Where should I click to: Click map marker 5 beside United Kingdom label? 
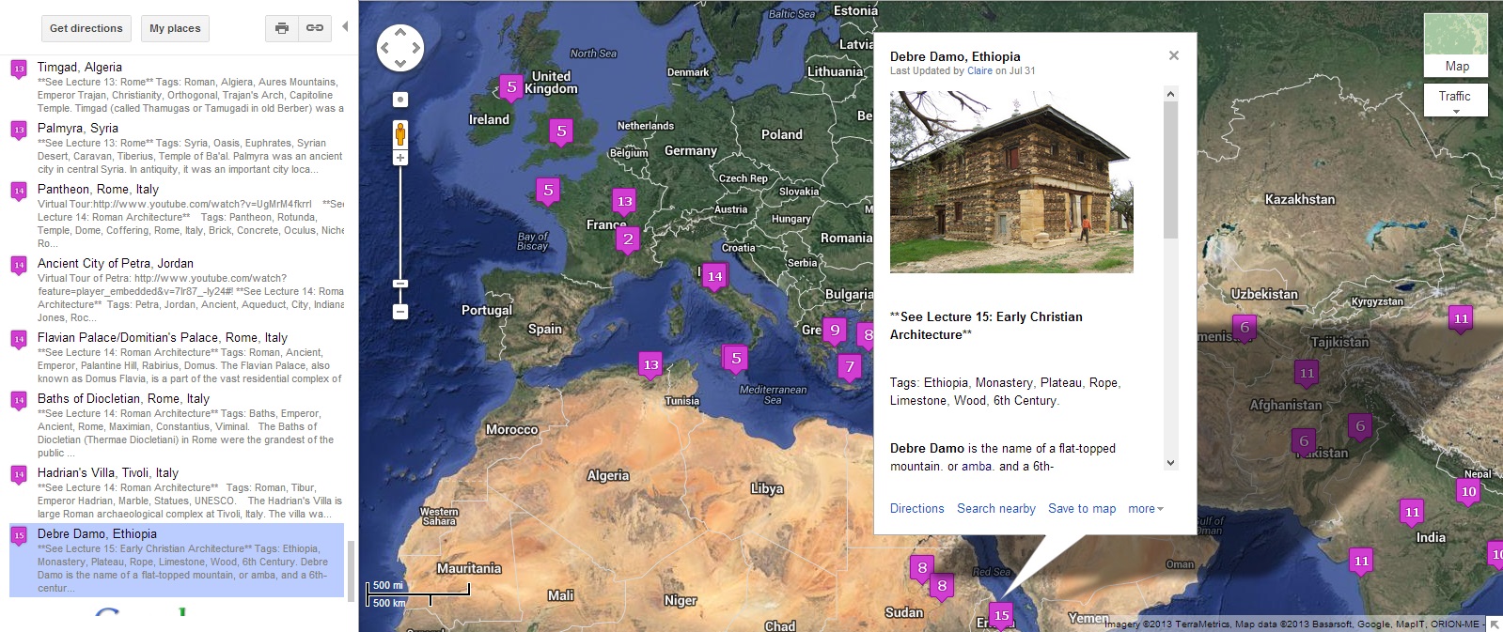pos(511,87)
